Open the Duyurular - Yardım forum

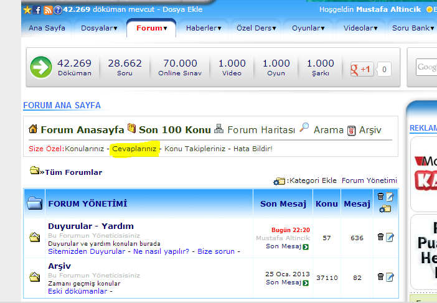(x=91, y=226)
